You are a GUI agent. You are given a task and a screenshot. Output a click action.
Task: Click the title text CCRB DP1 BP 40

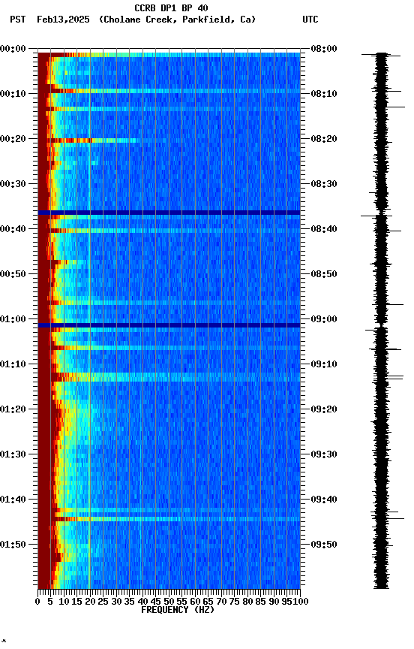tap(171, 8)
